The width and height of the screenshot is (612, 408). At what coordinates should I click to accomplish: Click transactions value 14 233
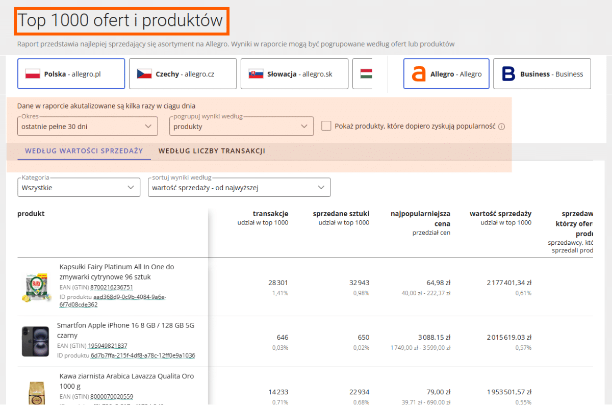278,392
